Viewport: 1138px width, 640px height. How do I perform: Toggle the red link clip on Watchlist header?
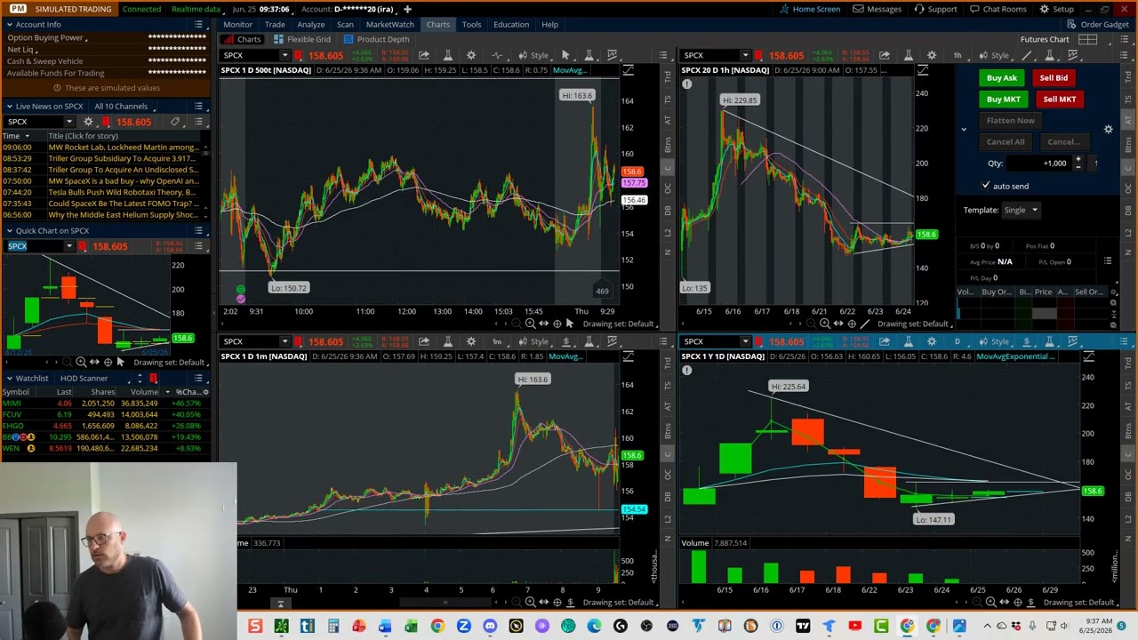153,378
